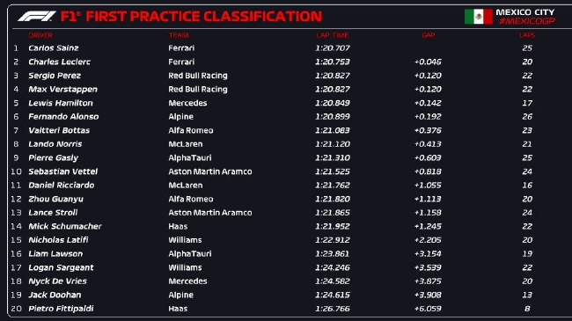Viewport: 572px width, 321px height.
Task: Click the LAPS column header
Action: click(x=527, y=35)
